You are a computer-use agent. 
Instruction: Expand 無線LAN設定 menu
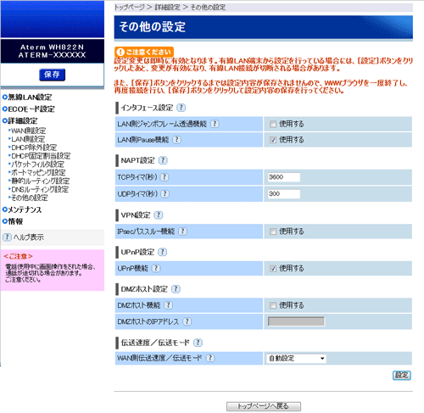(x=27, y=98)
